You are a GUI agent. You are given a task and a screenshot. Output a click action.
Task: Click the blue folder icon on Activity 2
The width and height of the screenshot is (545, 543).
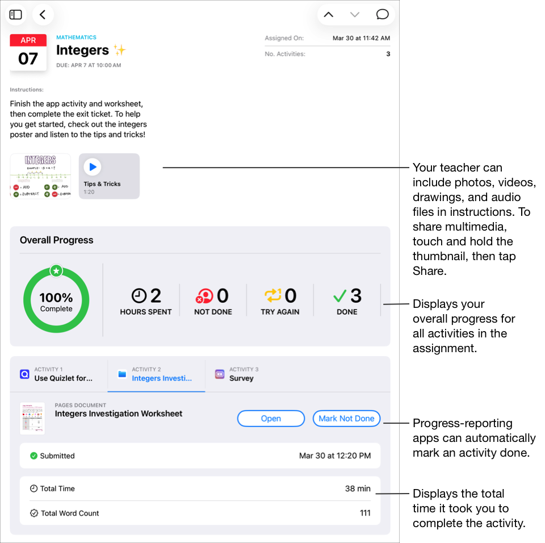tap(122, 374)
